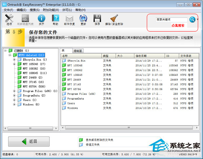Select the ProgramData row in file list
203x159 pixels.
pyautogui.click(x=75, y=99)
